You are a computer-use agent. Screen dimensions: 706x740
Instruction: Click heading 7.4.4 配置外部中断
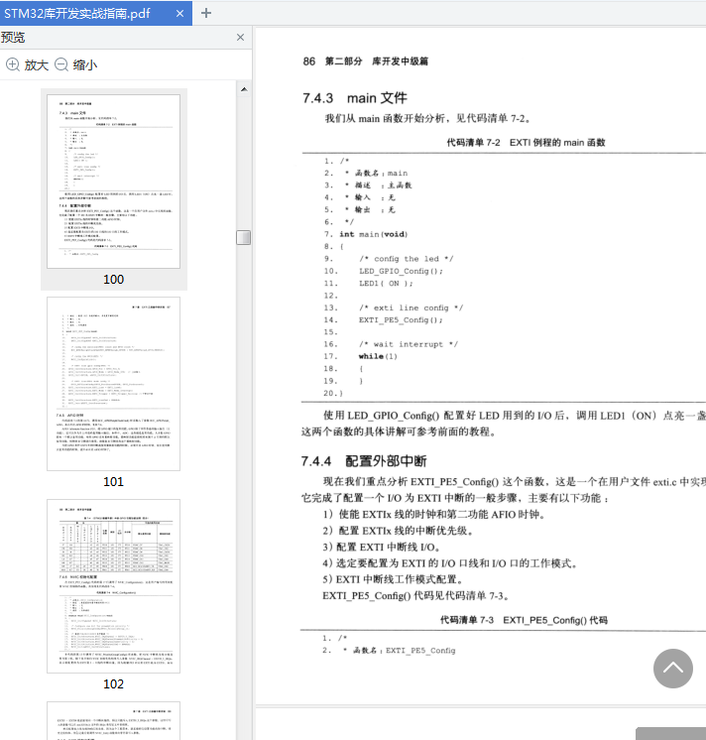364,461
